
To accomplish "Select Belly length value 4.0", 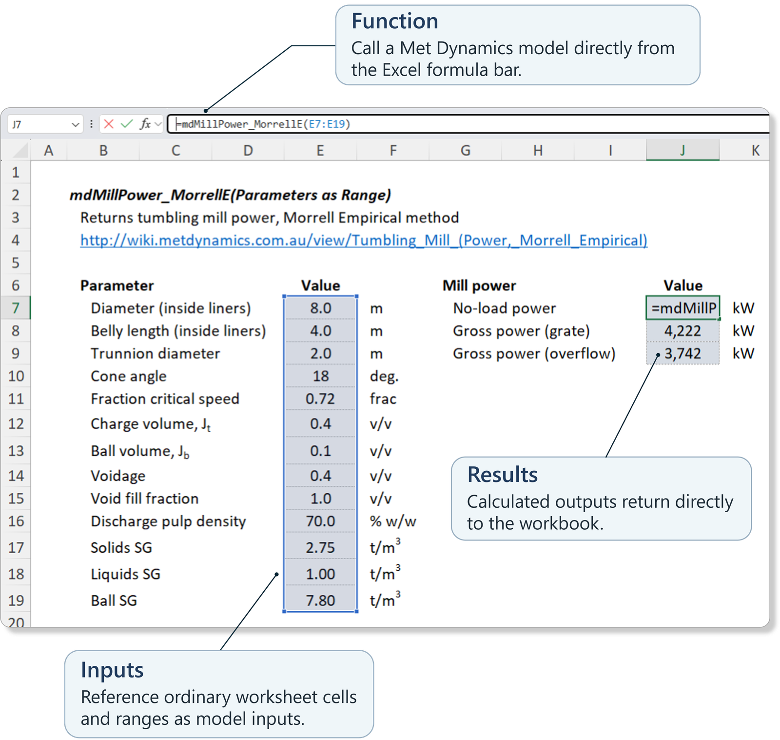I will click(320, 331).
